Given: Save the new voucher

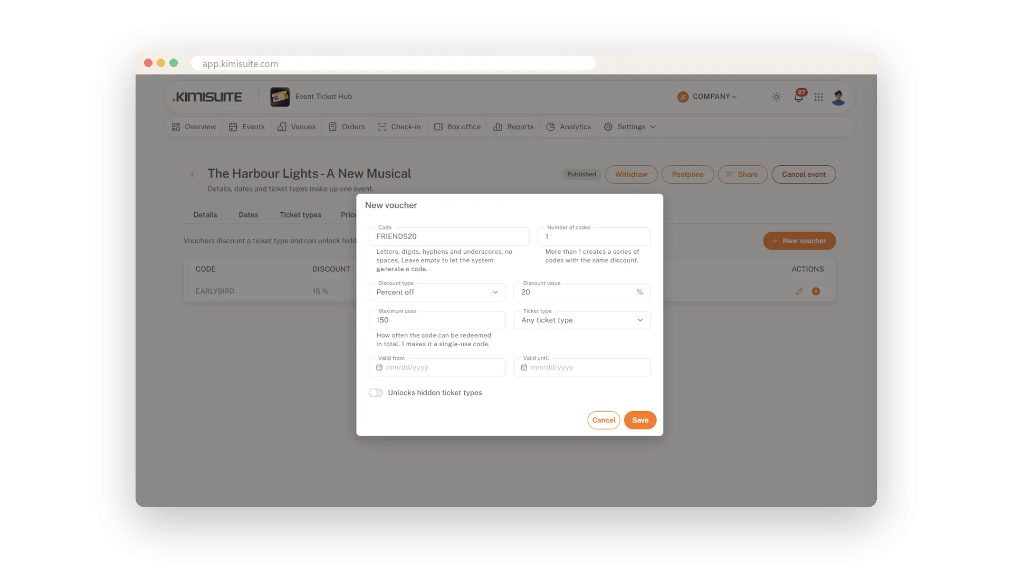Looking at the screenshot, I should 640,420.
